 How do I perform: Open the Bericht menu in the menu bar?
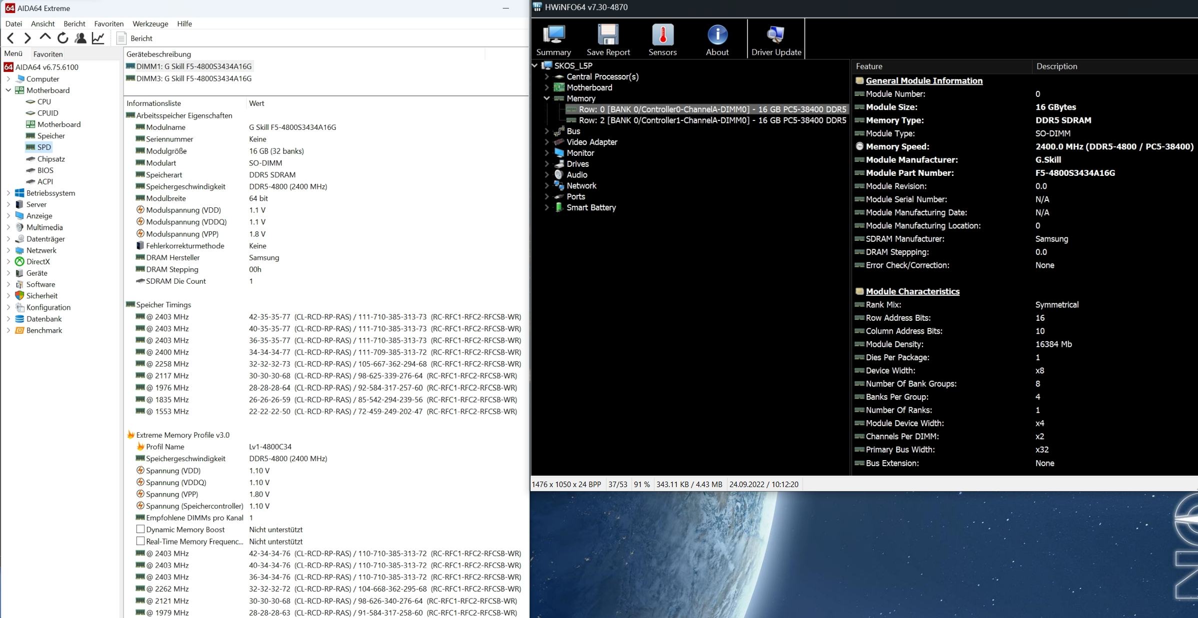point(74,23)
